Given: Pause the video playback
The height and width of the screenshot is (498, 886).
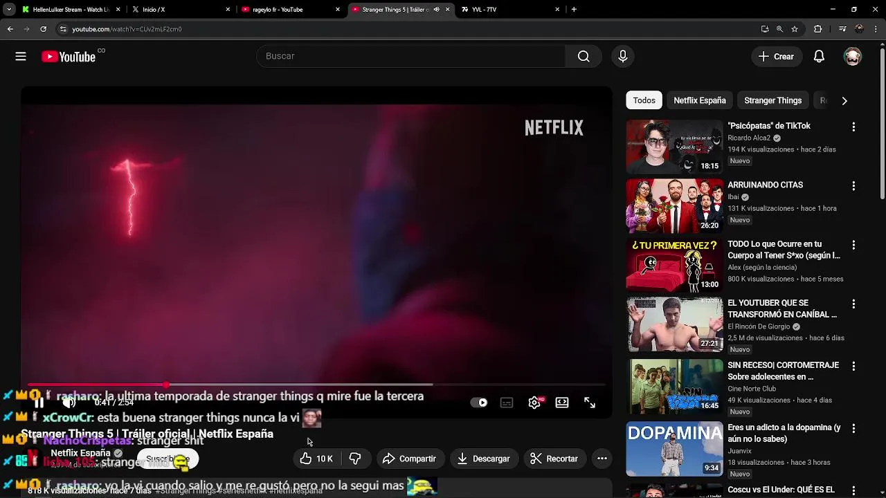Looking at the screenshot, I should click(x=39, y=403).
